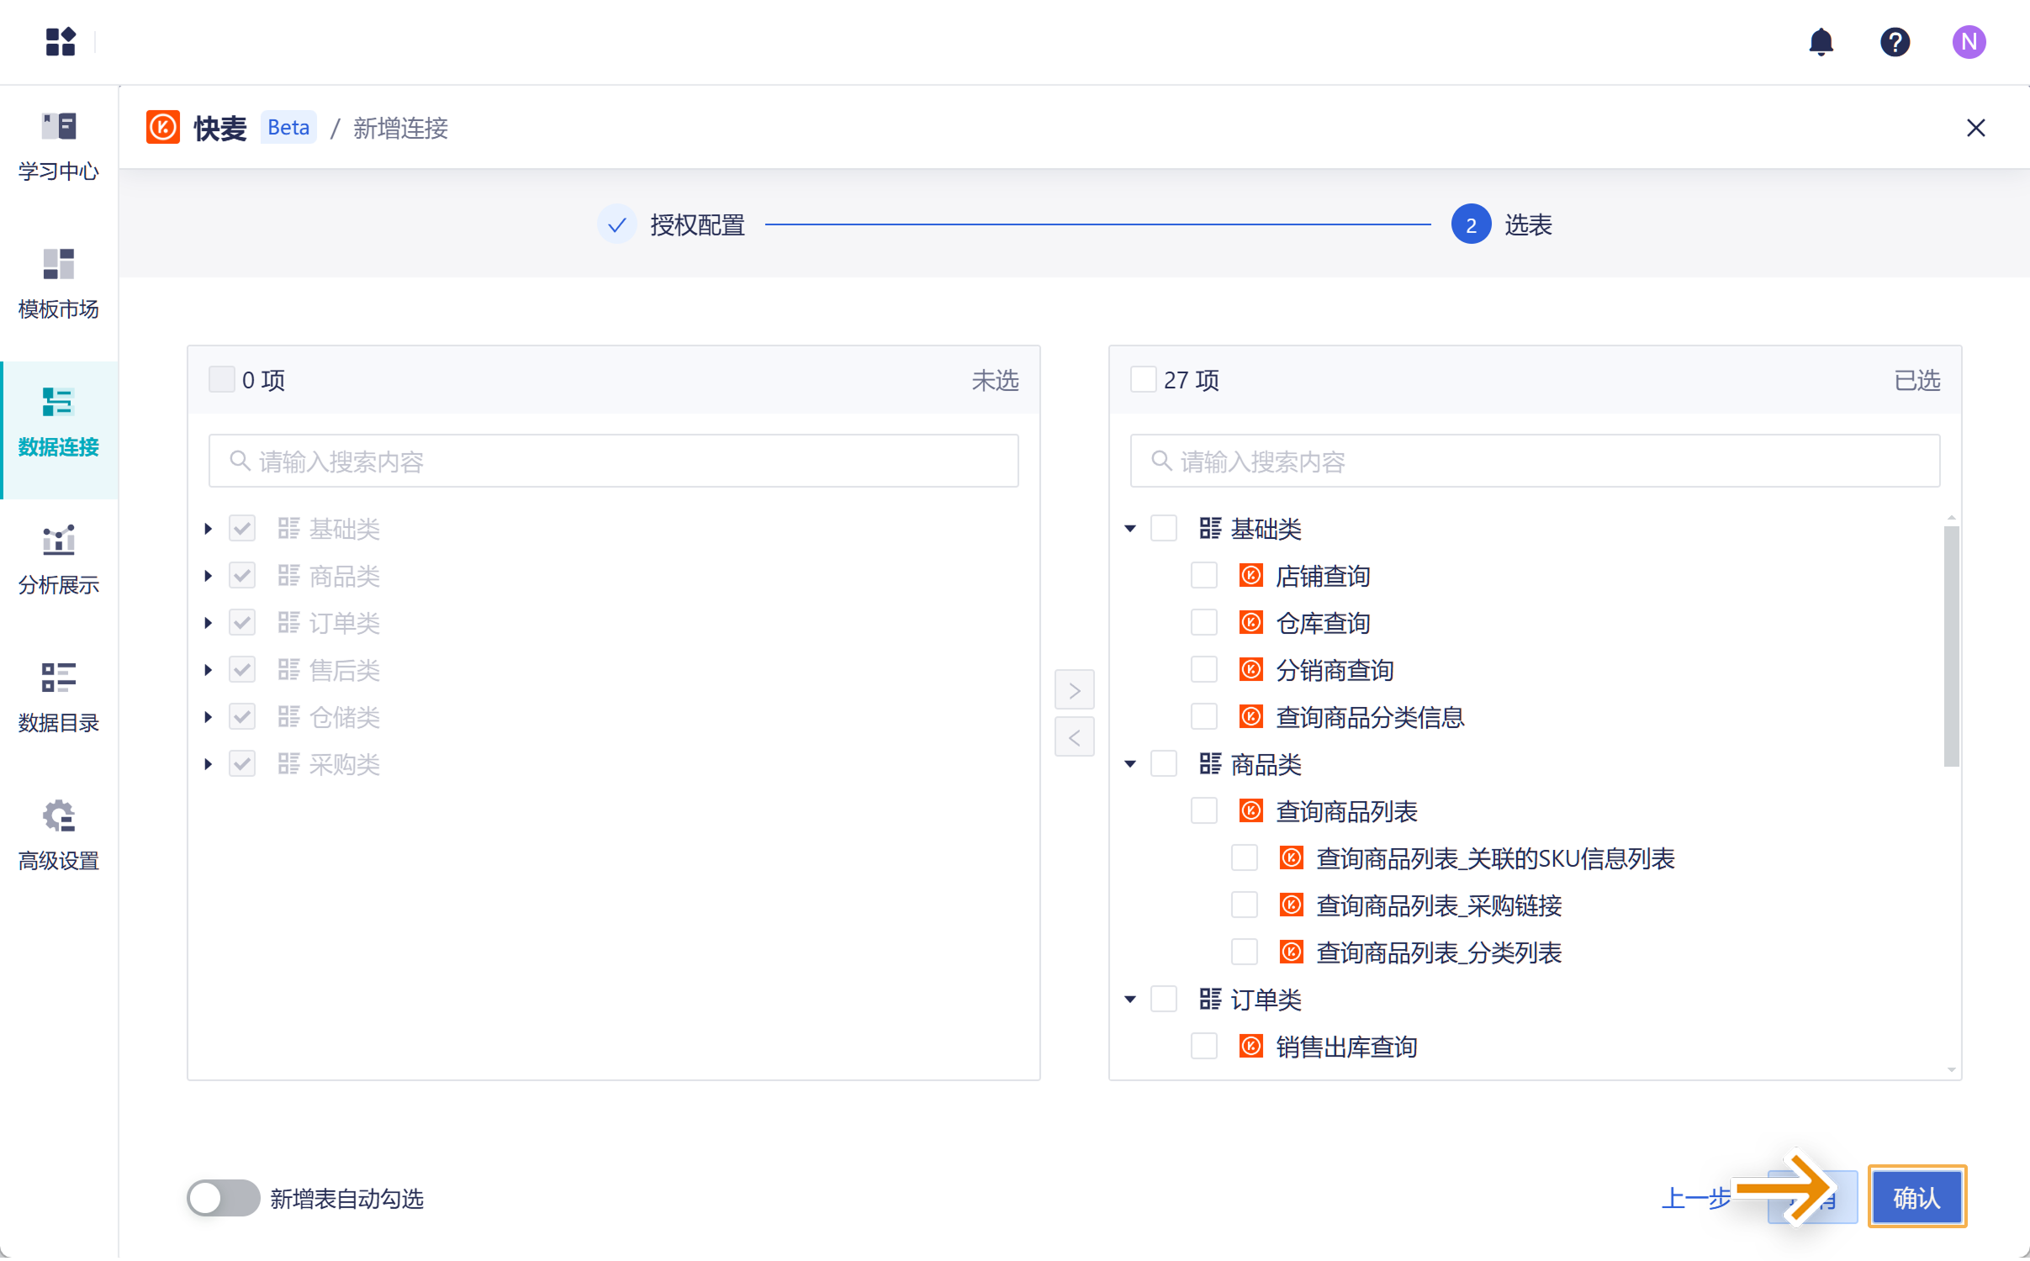Click the help question mark icon
This screenshot has width=2030, height=1261.
tap(1895, 42)
